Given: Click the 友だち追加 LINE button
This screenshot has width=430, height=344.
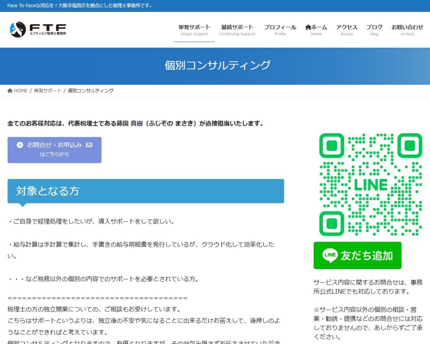Looking at the screenshot, I should [357, 255].
